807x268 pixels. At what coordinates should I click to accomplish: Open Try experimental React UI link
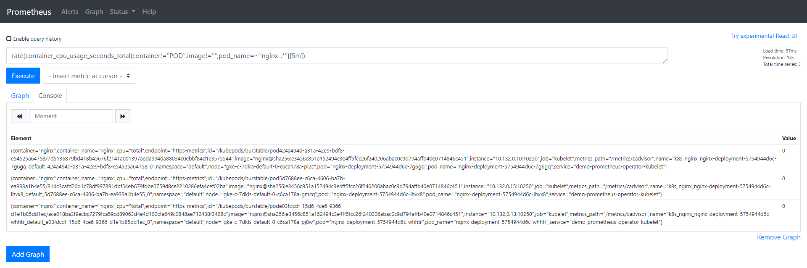(x=764, y=36)
